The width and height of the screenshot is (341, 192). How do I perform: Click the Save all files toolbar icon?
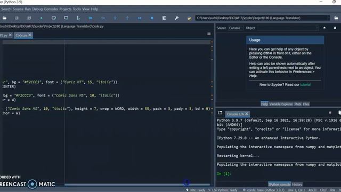(x=29, y=18)
